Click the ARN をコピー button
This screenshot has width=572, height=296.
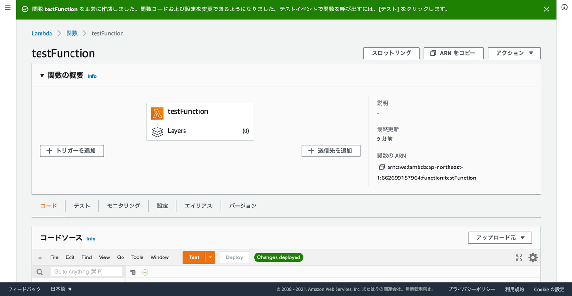454,53
